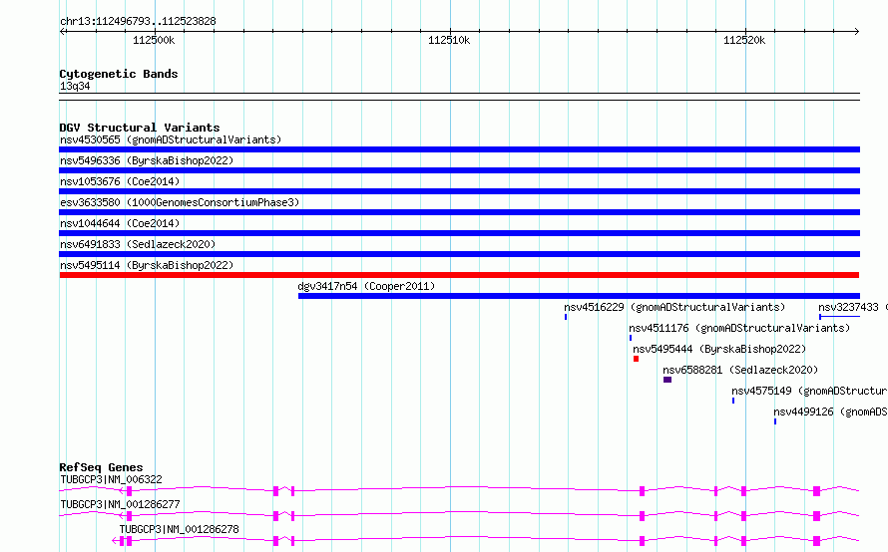Click rightmost exon of TUBGCP3|NM_001286277

[x=816, y=516]
